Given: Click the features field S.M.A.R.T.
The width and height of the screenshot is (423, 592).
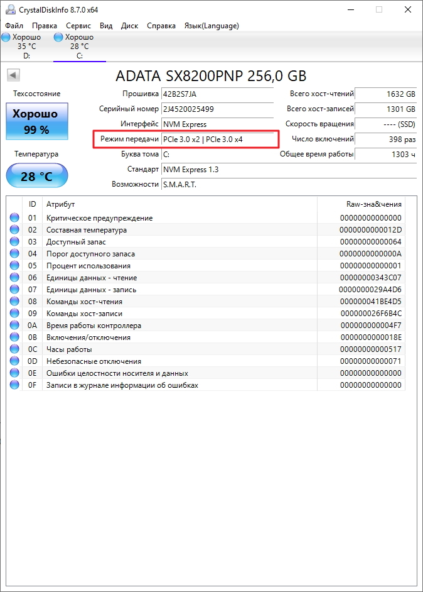Looking at the screenshot, I should (289, 185).
